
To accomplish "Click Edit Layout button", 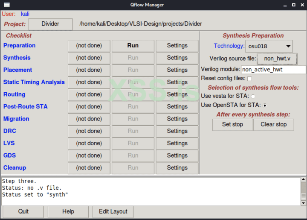I will pyautogui.click(x=113, y=211).
